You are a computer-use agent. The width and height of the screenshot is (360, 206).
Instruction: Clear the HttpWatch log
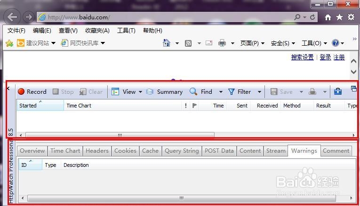pos(91,92)
